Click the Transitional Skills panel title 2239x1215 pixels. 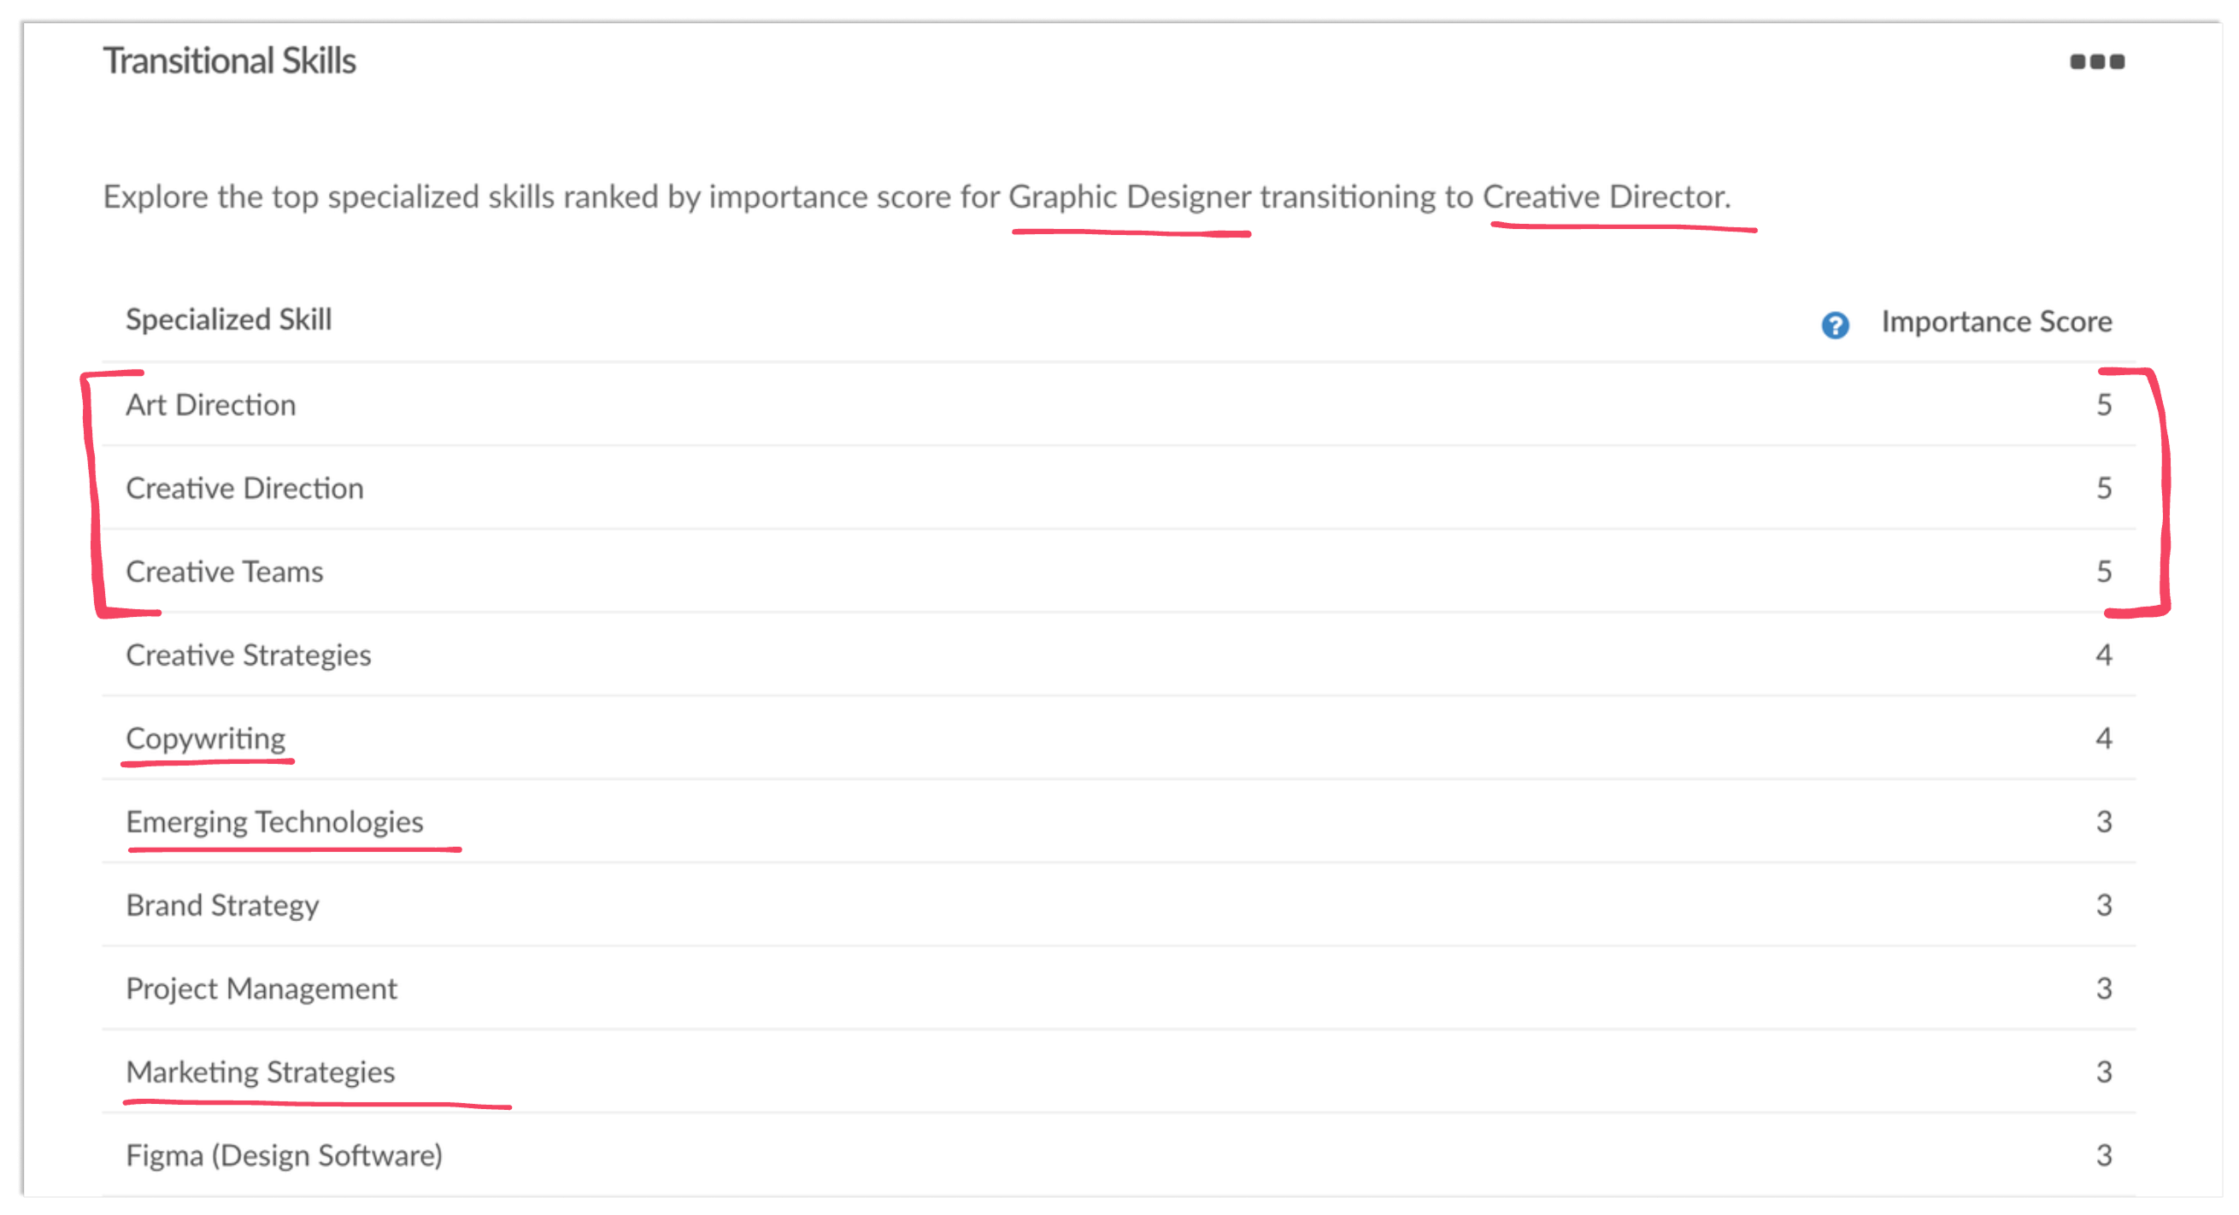pyautogui.click(x=230, y=62)
